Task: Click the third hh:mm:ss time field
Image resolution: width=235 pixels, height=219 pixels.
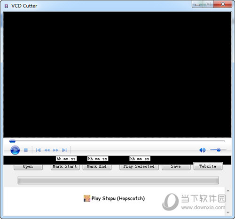Action: point(140,159)
